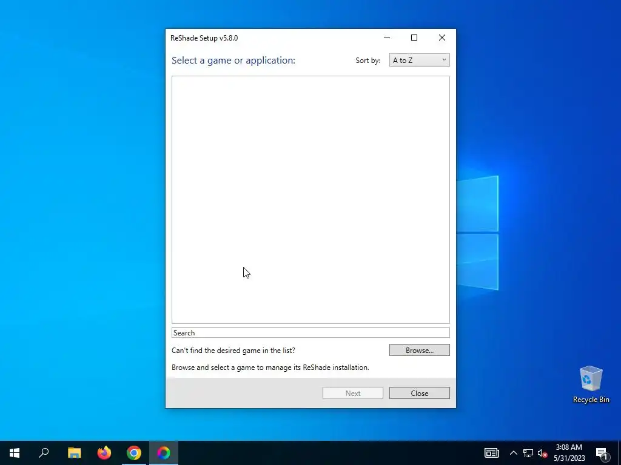Maximize the ReShade Setup window

[x=414, y=38]
